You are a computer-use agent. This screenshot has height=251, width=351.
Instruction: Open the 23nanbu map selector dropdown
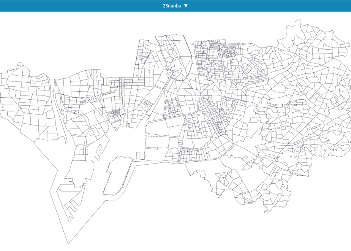pyautogui.click(x=175, y=6)
